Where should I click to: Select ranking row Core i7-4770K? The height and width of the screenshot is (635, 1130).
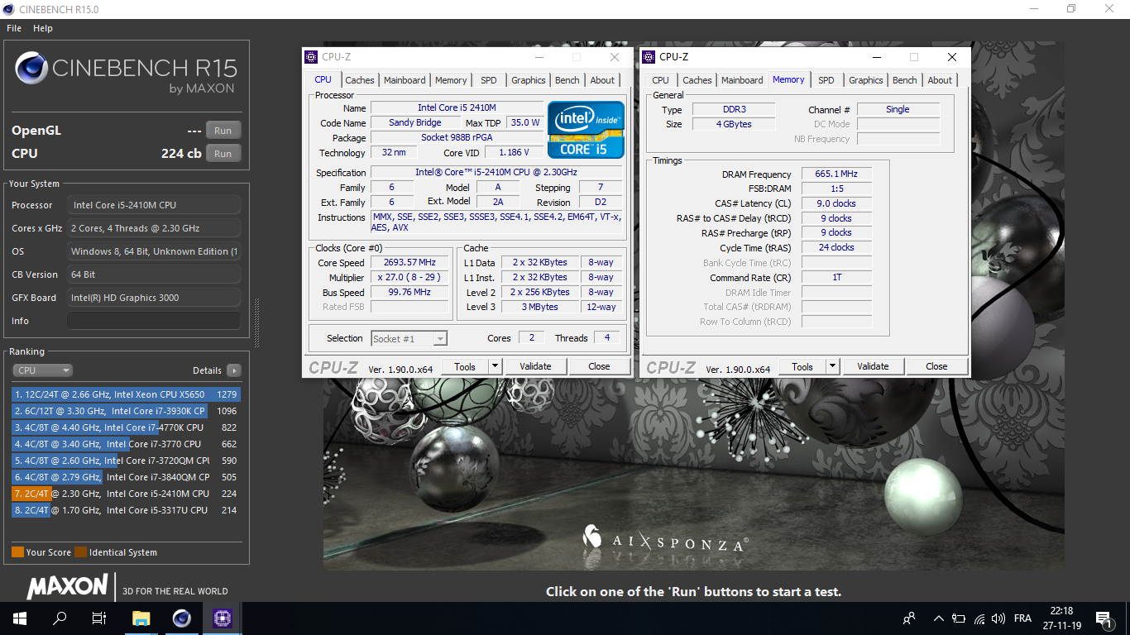(126, 427)
